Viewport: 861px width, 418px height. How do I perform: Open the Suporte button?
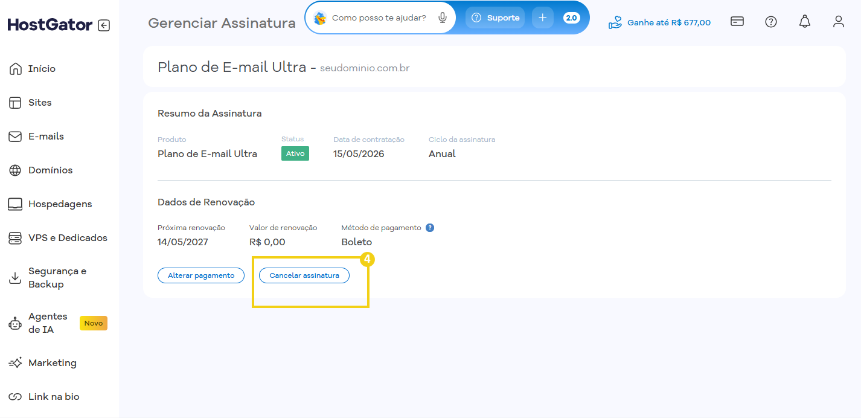495,18
